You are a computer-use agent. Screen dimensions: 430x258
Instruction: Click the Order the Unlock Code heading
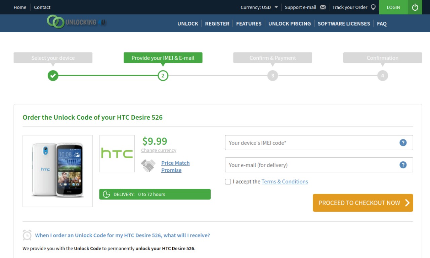click(92, 117)
